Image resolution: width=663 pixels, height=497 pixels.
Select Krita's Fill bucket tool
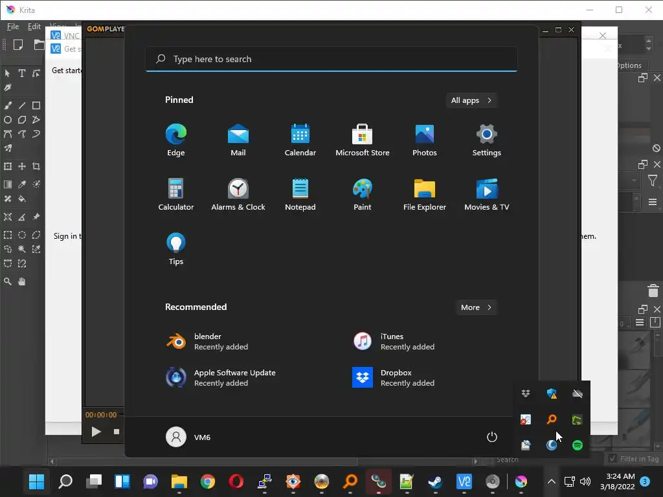click(22, 199)
